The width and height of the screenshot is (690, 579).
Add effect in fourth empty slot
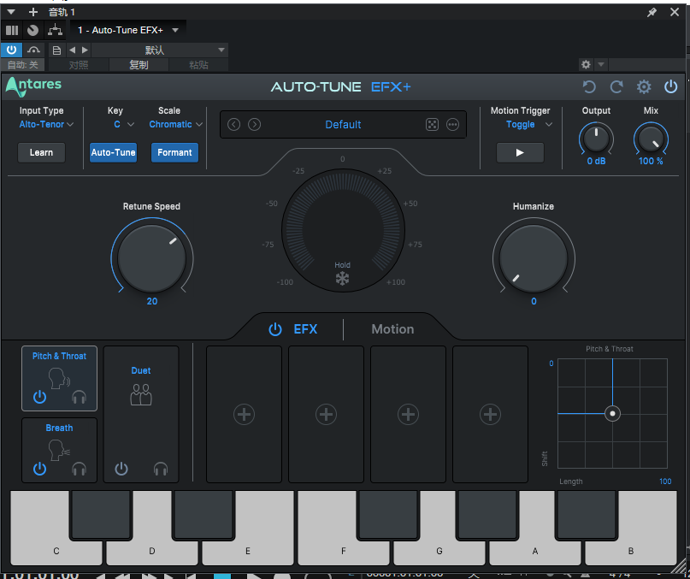pos(490,414)
